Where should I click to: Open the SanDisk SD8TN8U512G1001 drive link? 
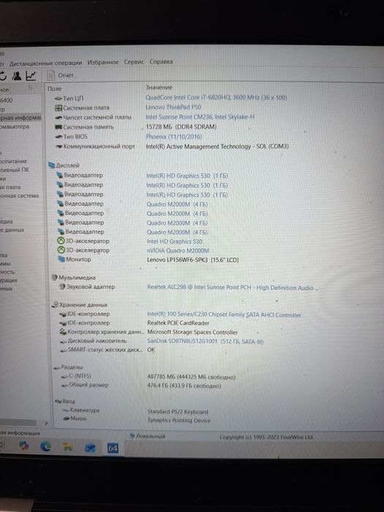205,342
